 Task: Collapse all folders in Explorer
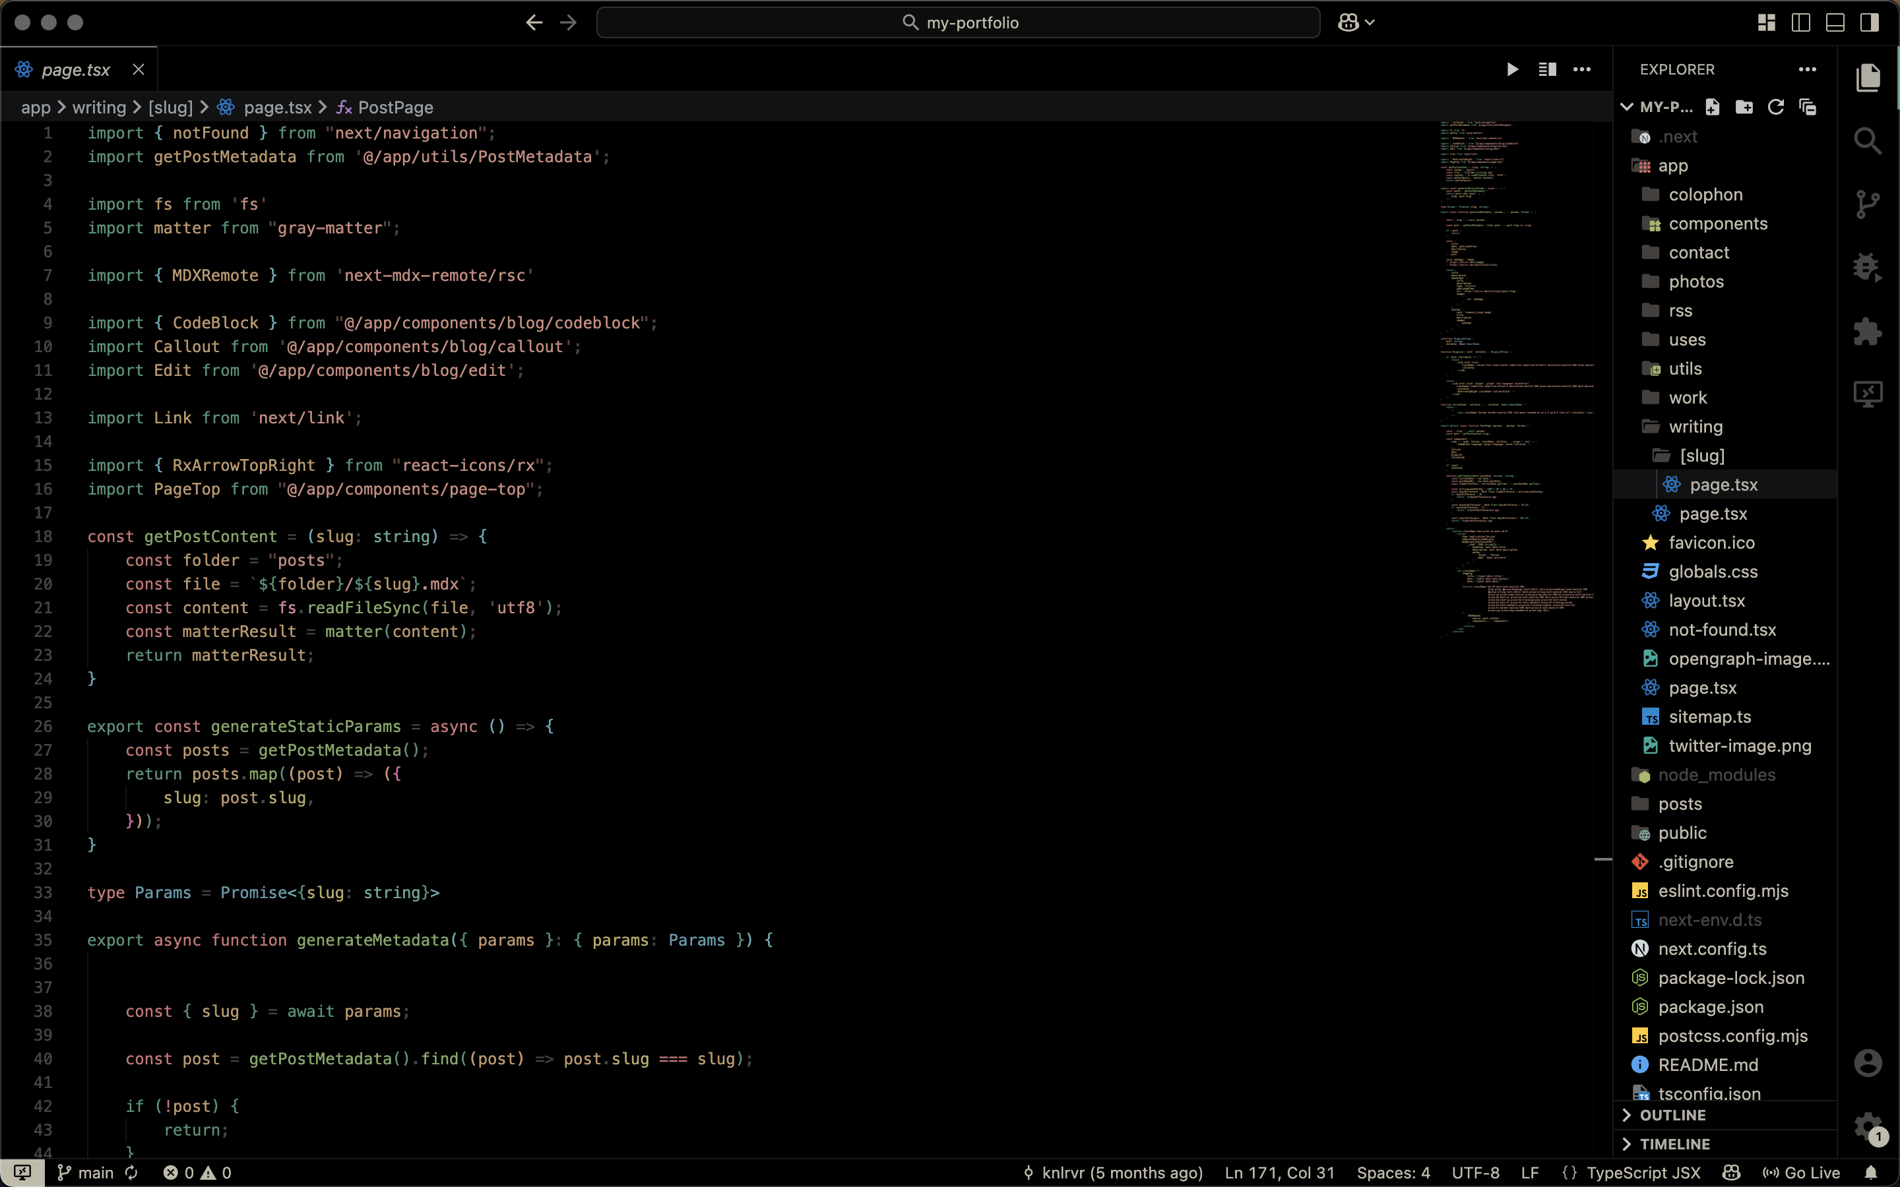[1808, 107]
